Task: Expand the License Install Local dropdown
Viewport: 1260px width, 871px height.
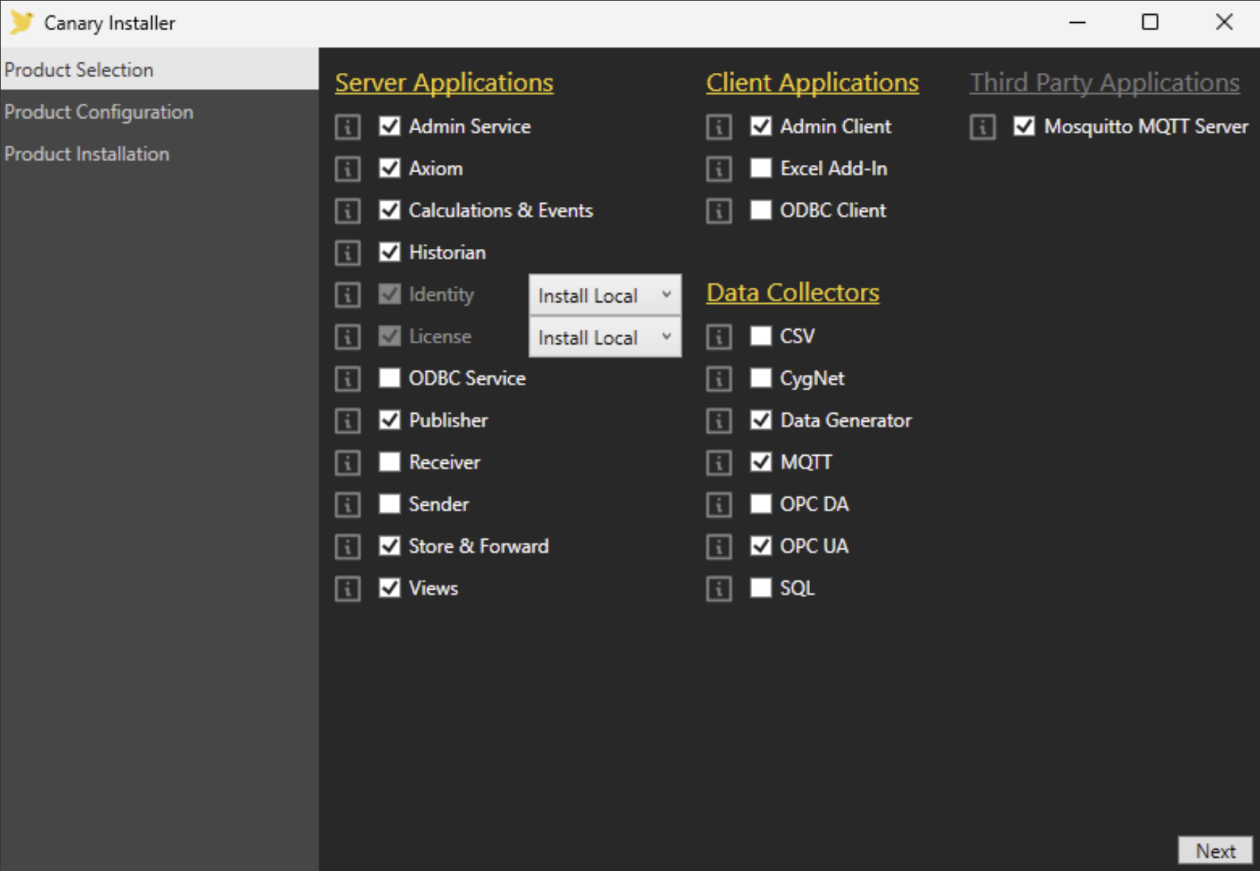Action: pos(605,337)
